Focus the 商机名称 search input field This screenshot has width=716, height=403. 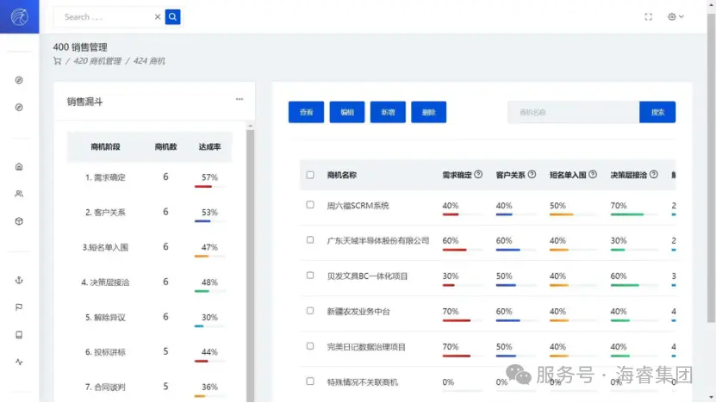573,112
